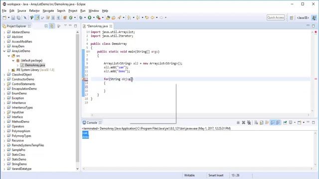Click the Open Console icon
Viewport: 319px width, 179px height.
point(299,123)
